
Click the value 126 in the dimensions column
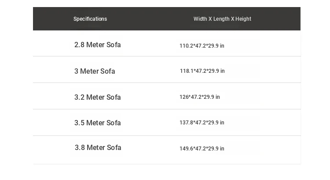[x=183, y=97]
